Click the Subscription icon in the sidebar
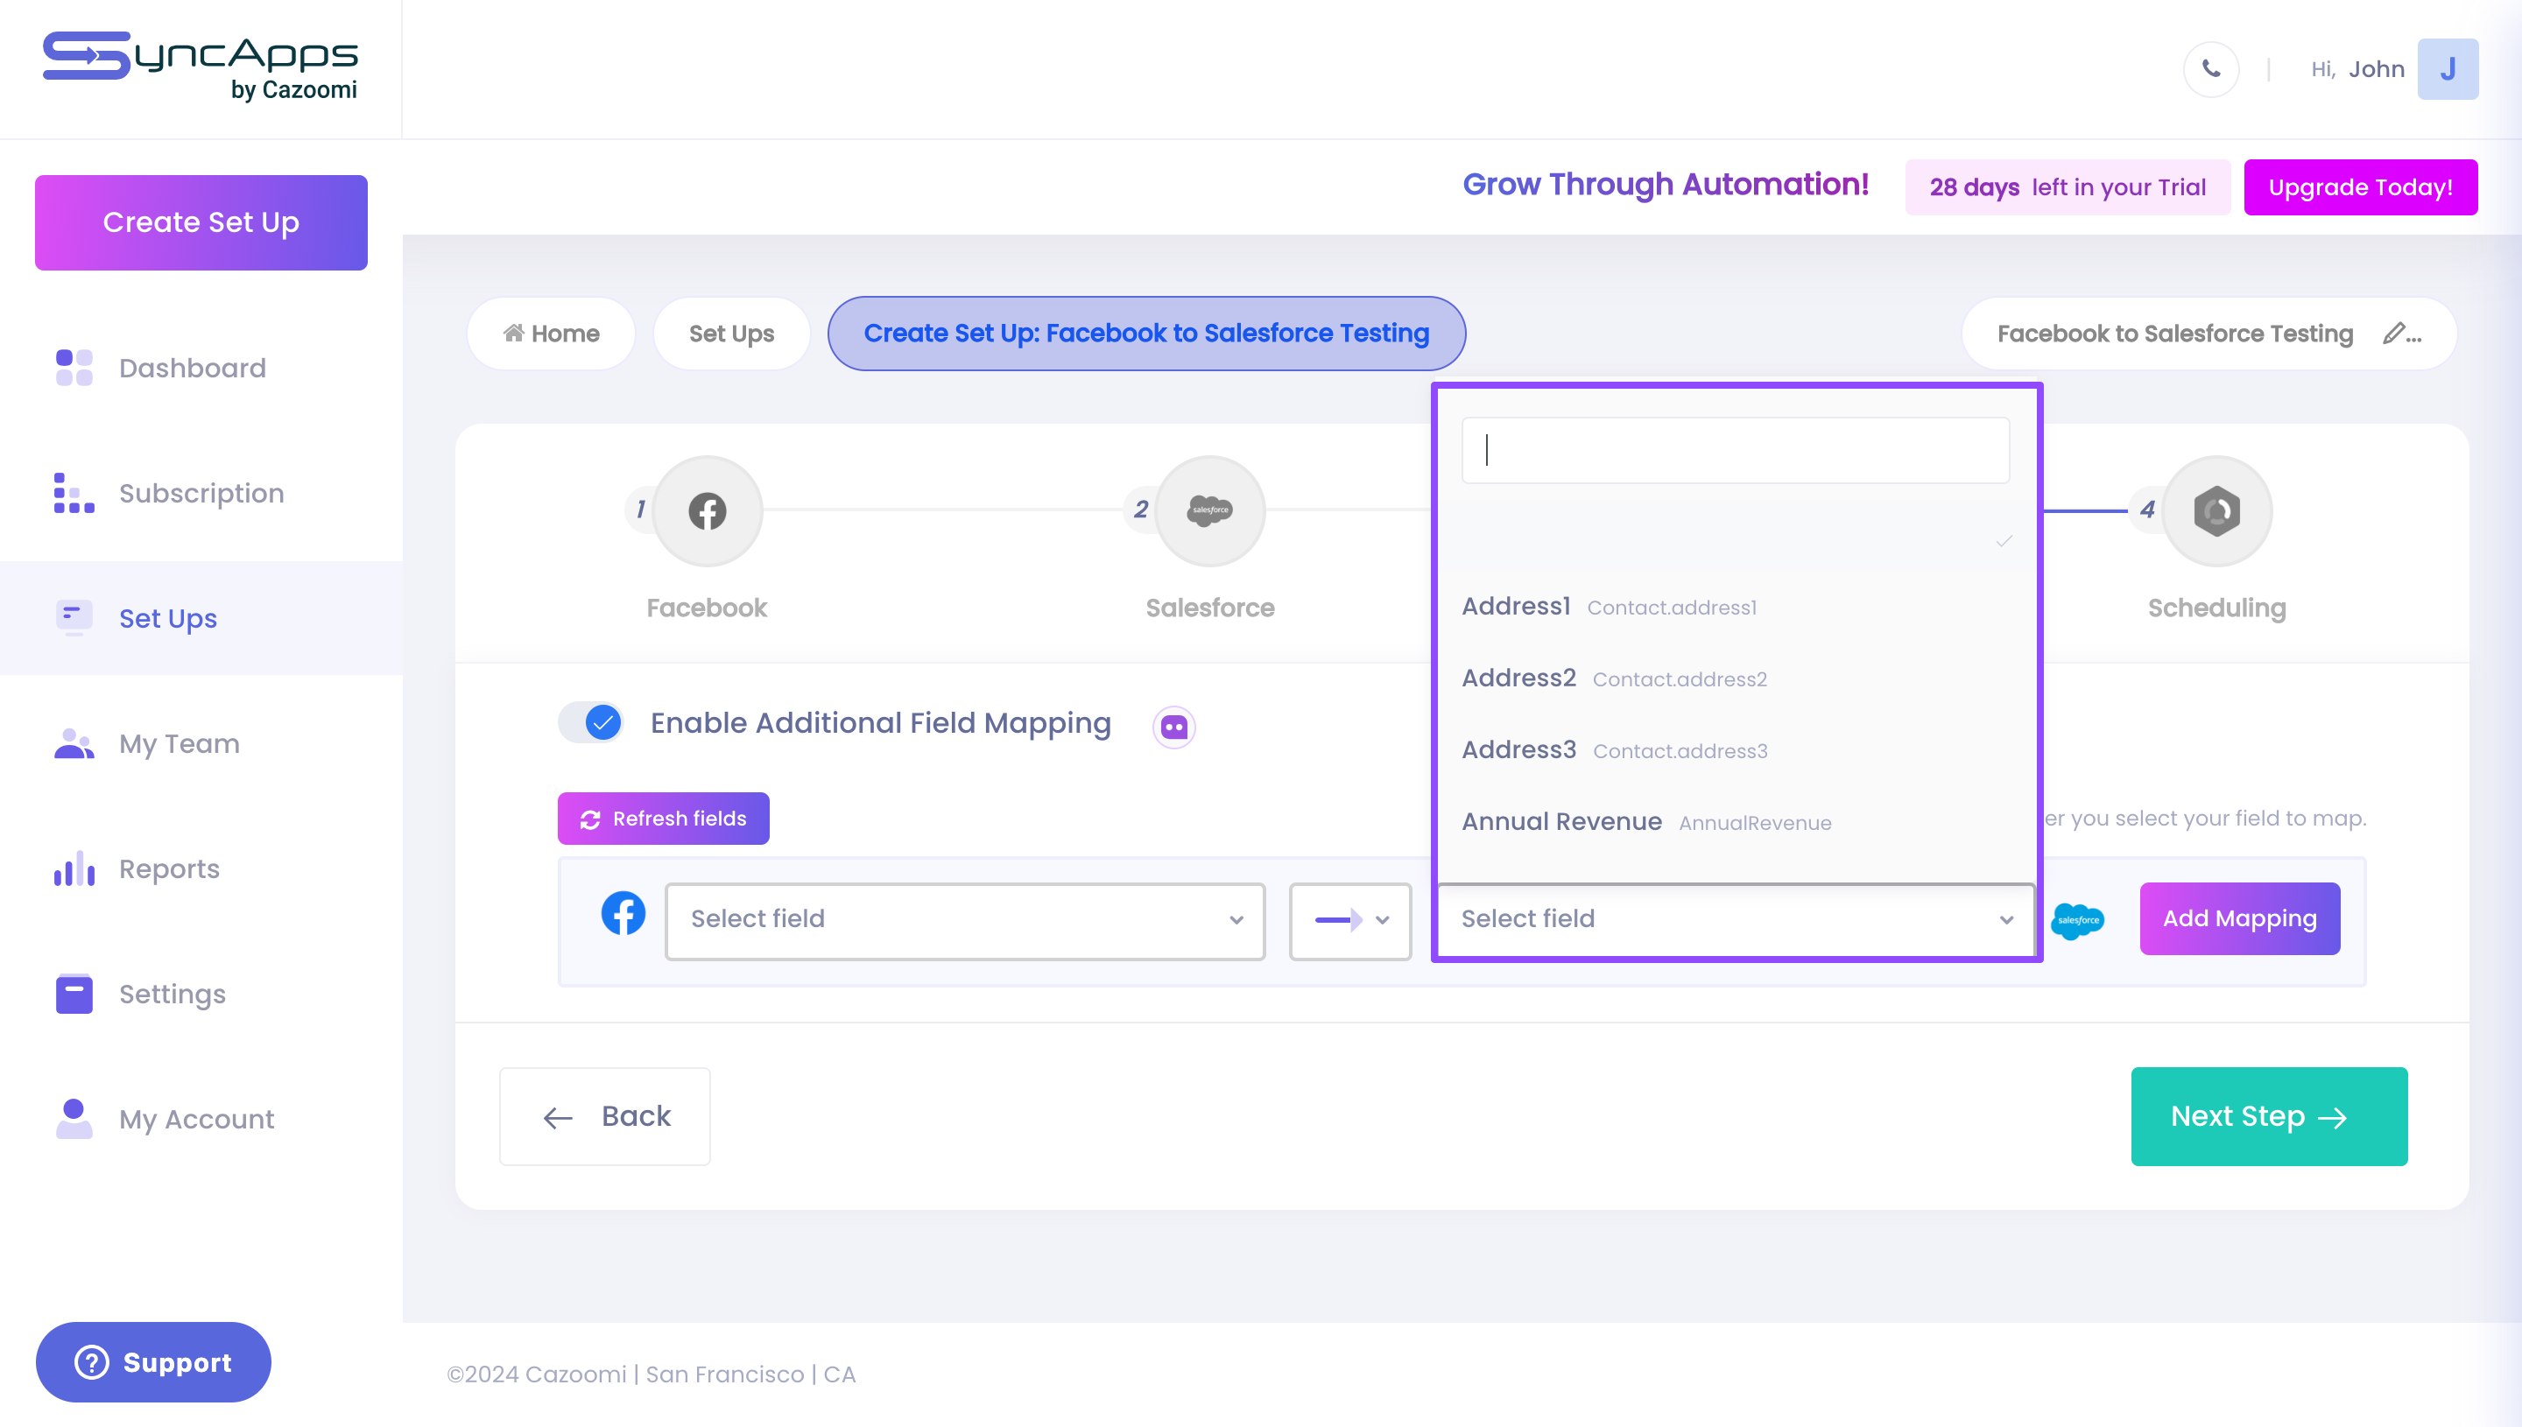 74,493
